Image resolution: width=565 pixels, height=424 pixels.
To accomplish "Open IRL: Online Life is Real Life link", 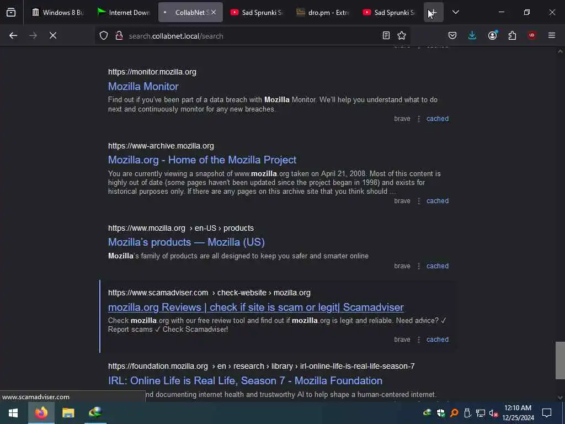I will pyautogui.click(x=245, y=381).
